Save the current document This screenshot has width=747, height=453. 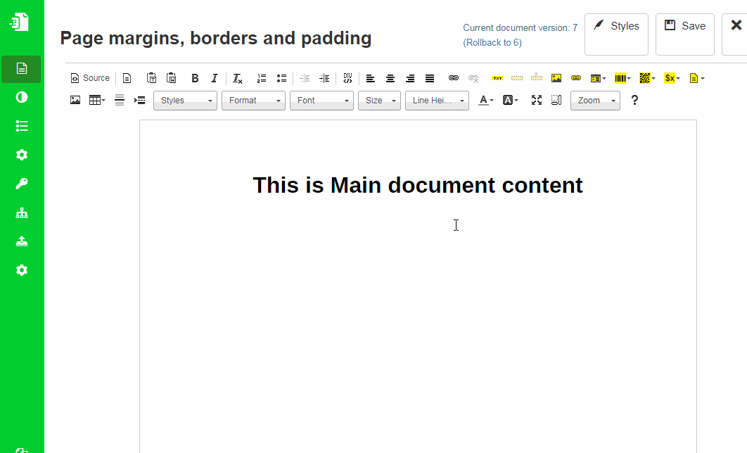[684, 25]
